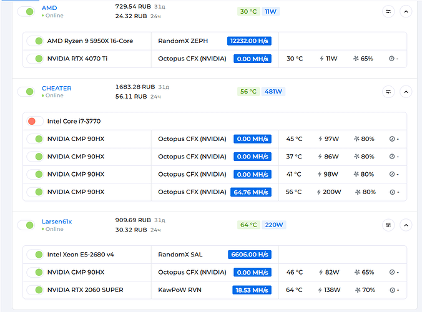Open the CHEATER rig name link
Screen dimensions: 422x312
tap(56, 88)
